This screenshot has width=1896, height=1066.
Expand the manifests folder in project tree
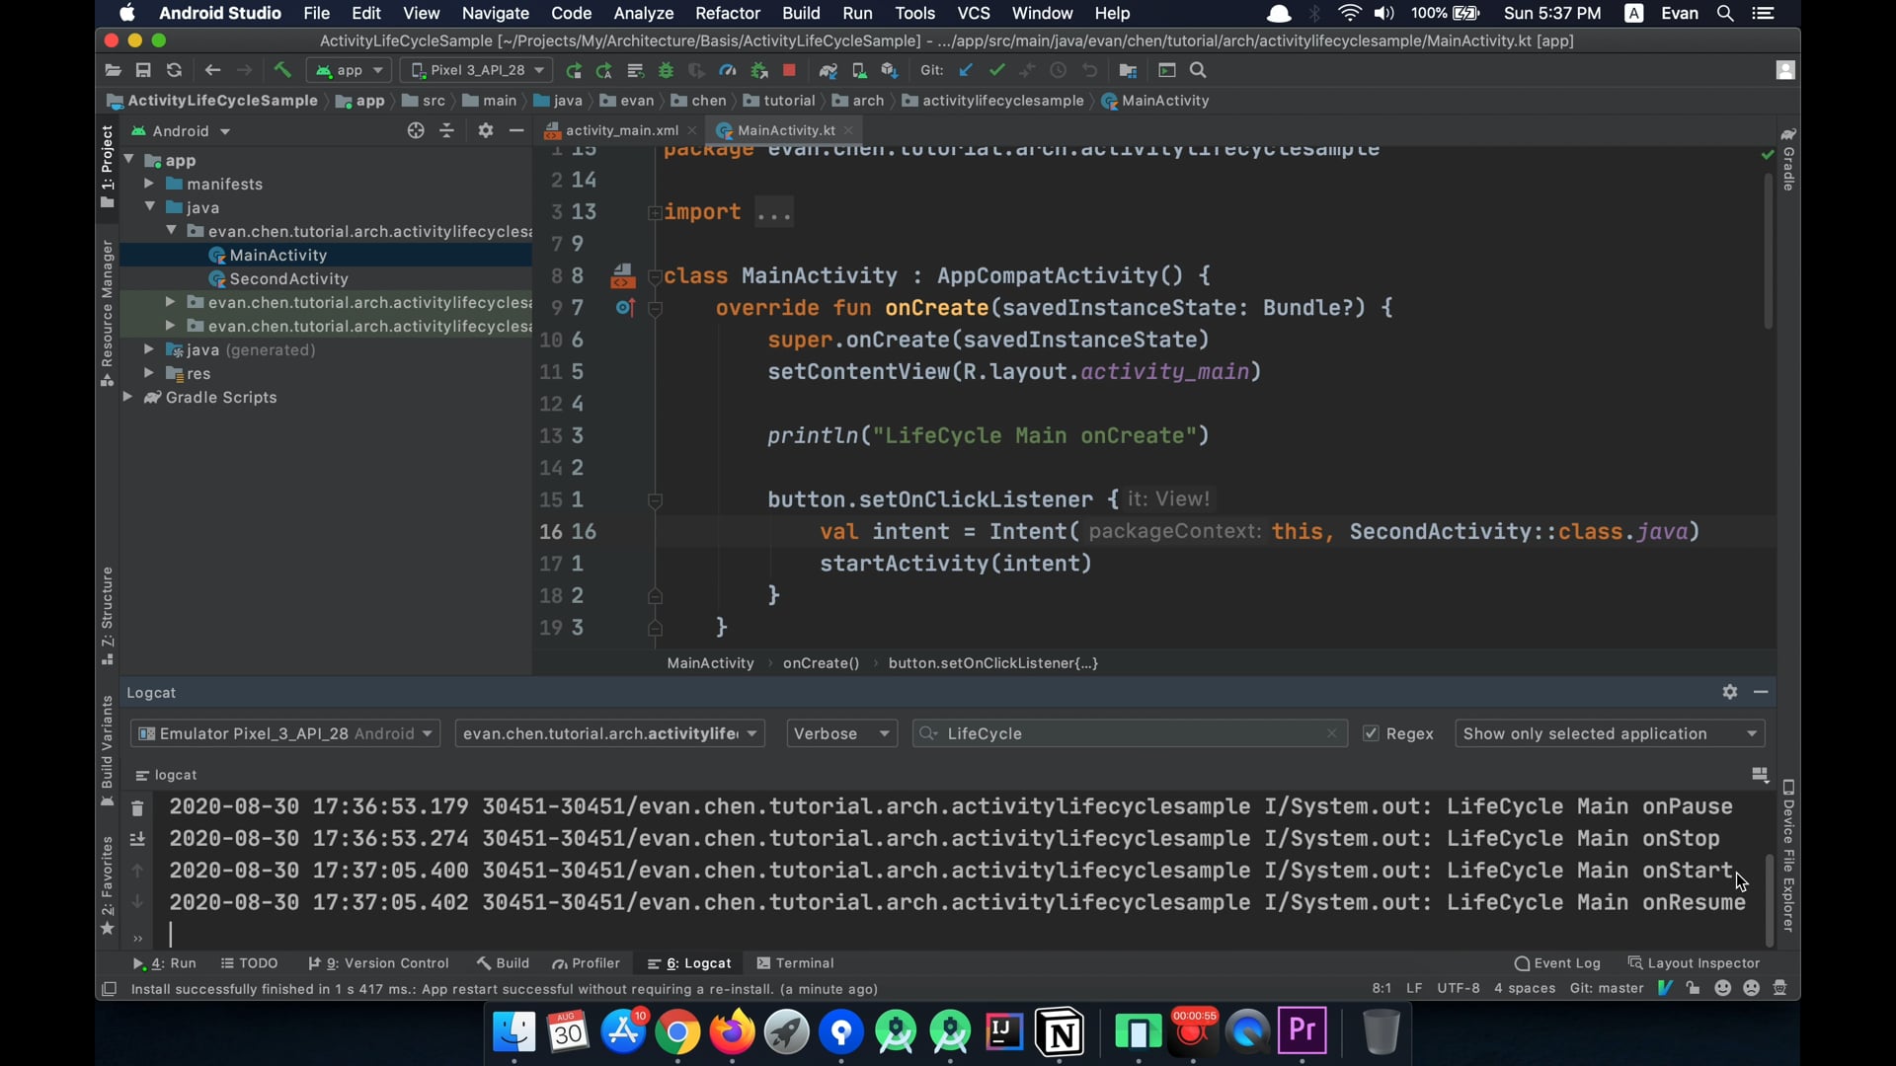tap(148, 184)
